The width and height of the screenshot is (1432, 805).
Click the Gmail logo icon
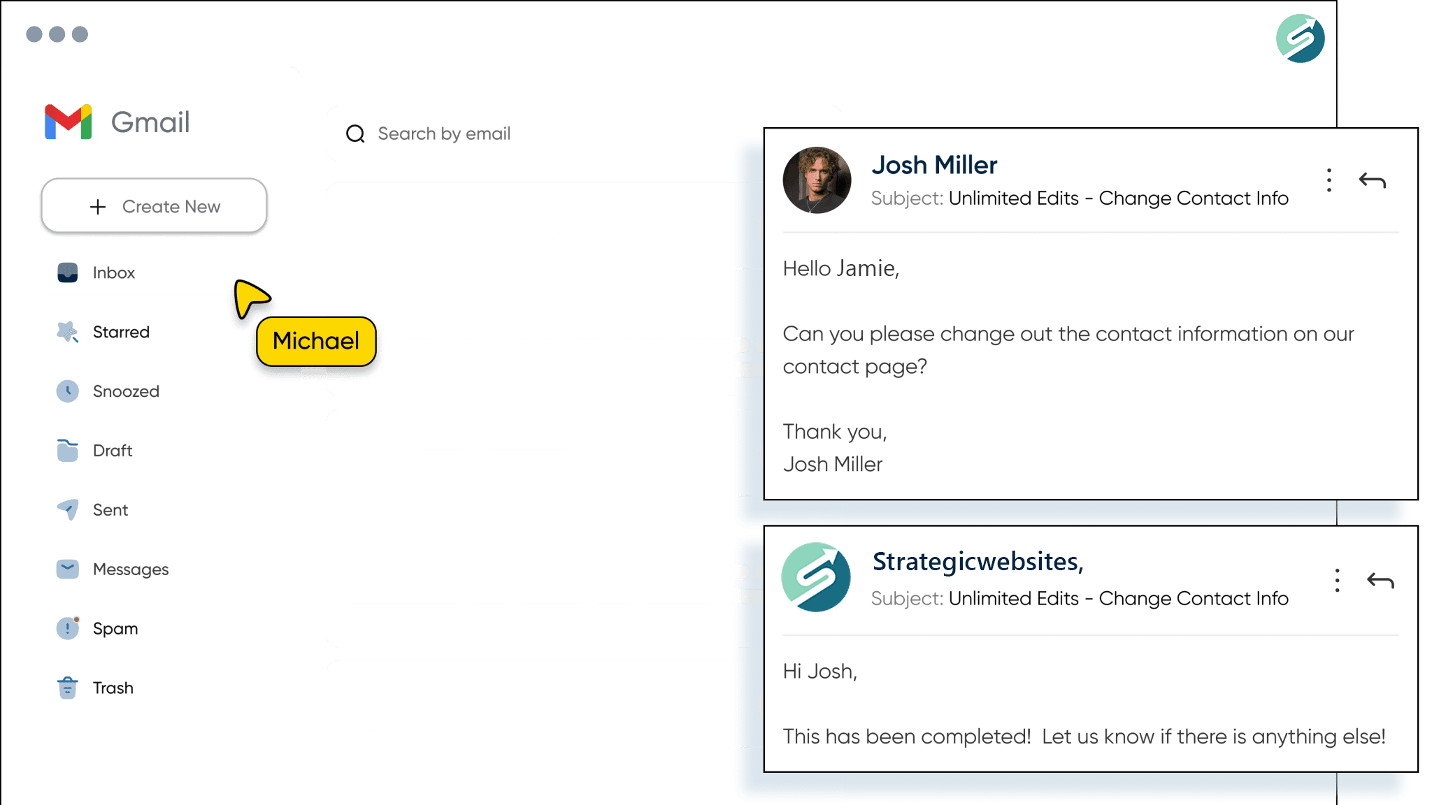pyautogui.click(x=68, y=122)
